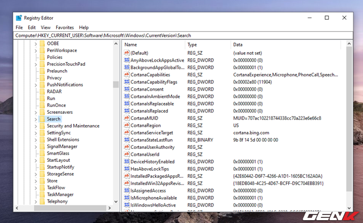The image size is (363, 223).
Task: Click the BackgroundAppGlobalTo... DWORD icon
Action: (x=126, y=67)
